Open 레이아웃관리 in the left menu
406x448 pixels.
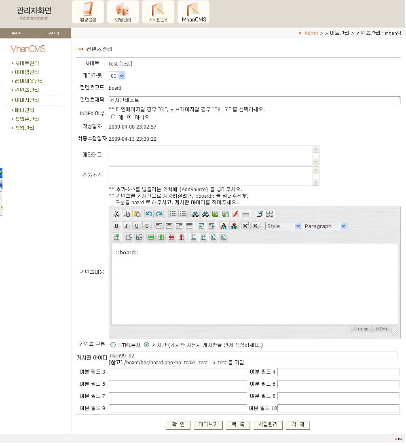[x=29, y=81]
